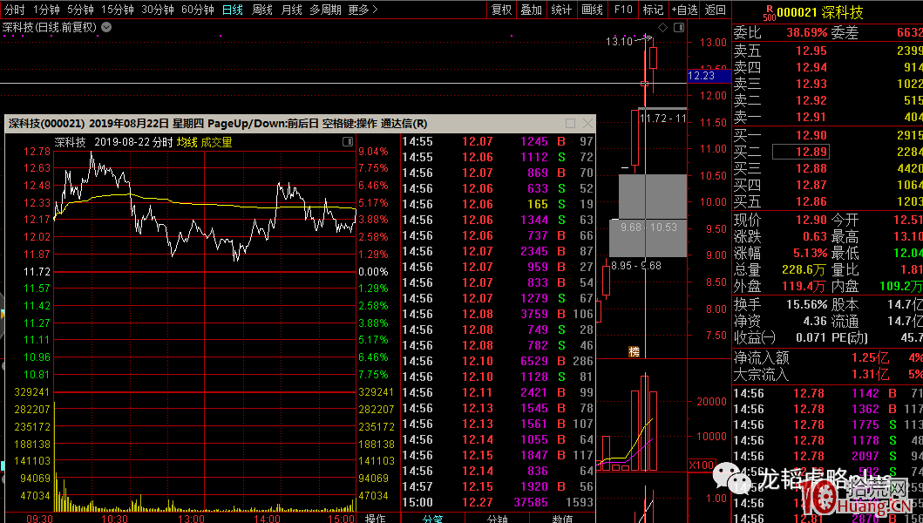Select the boxed 买二 price 12.89
The width and height of the screenshot is (923, 523).
pyautogui.click(x=801, y=152)
